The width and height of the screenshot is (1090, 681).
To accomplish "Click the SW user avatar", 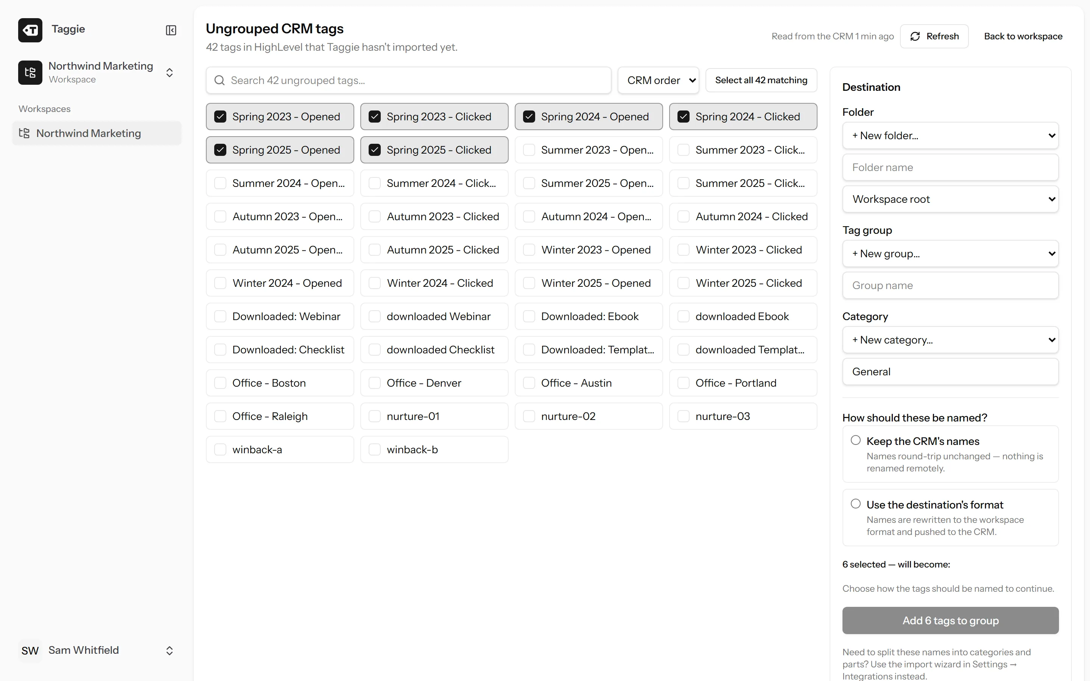I will pos(30,650).
